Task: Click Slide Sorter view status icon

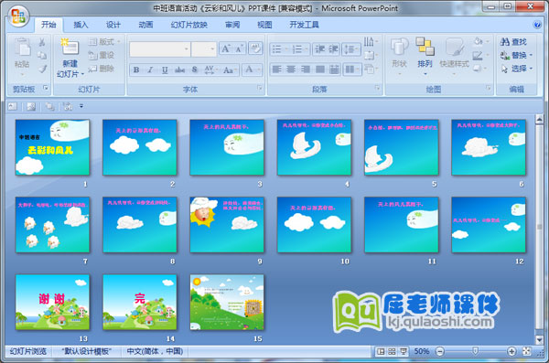Action: coord(393,351)
